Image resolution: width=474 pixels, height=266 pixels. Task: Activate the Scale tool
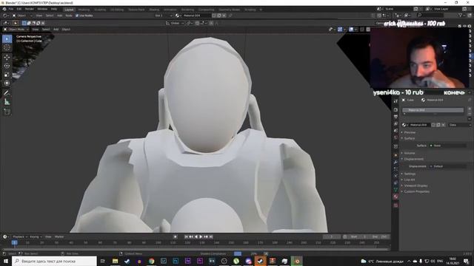7,75
